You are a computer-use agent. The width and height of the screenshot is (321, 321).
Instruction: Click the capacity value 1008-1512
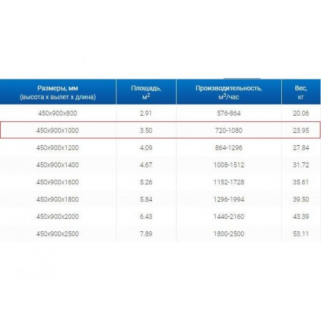tap(229, 165)
